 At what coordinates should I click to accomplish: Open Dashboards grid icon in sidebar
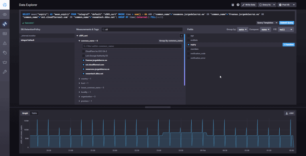coord(5,33)
